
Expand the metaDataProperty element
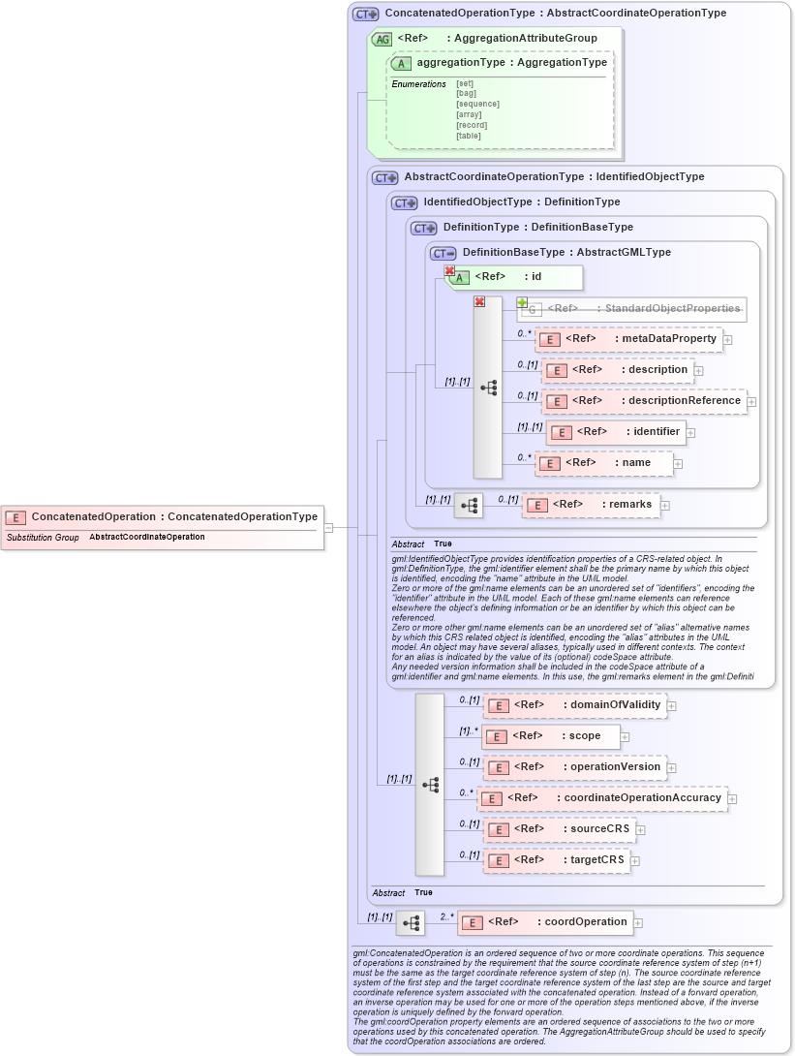727,340
